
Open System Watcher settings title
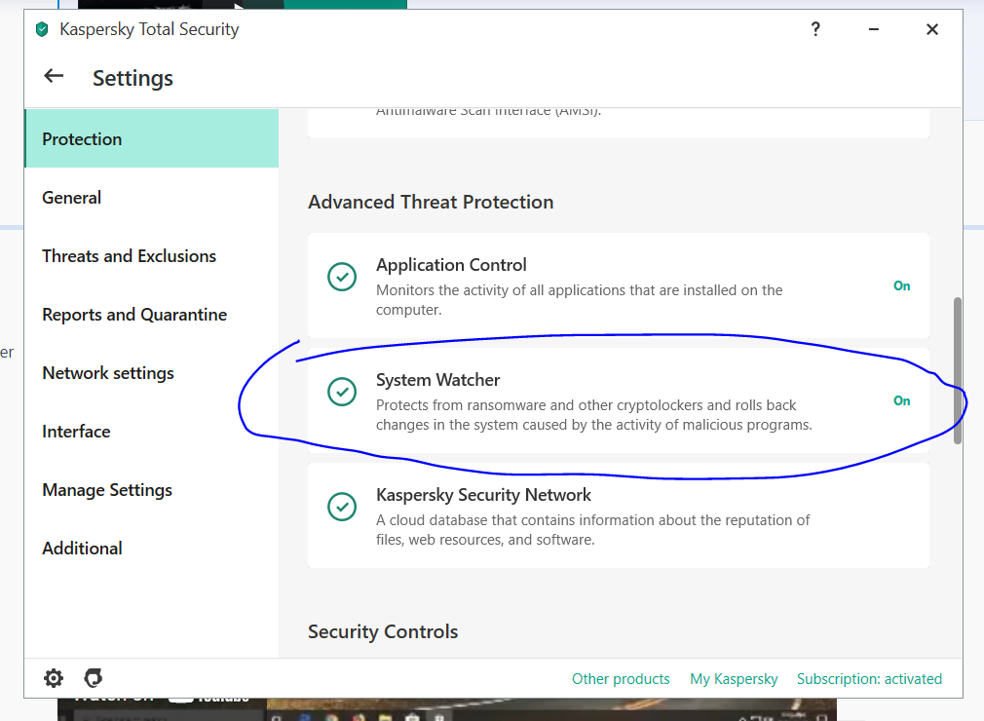tap(438, 380)
